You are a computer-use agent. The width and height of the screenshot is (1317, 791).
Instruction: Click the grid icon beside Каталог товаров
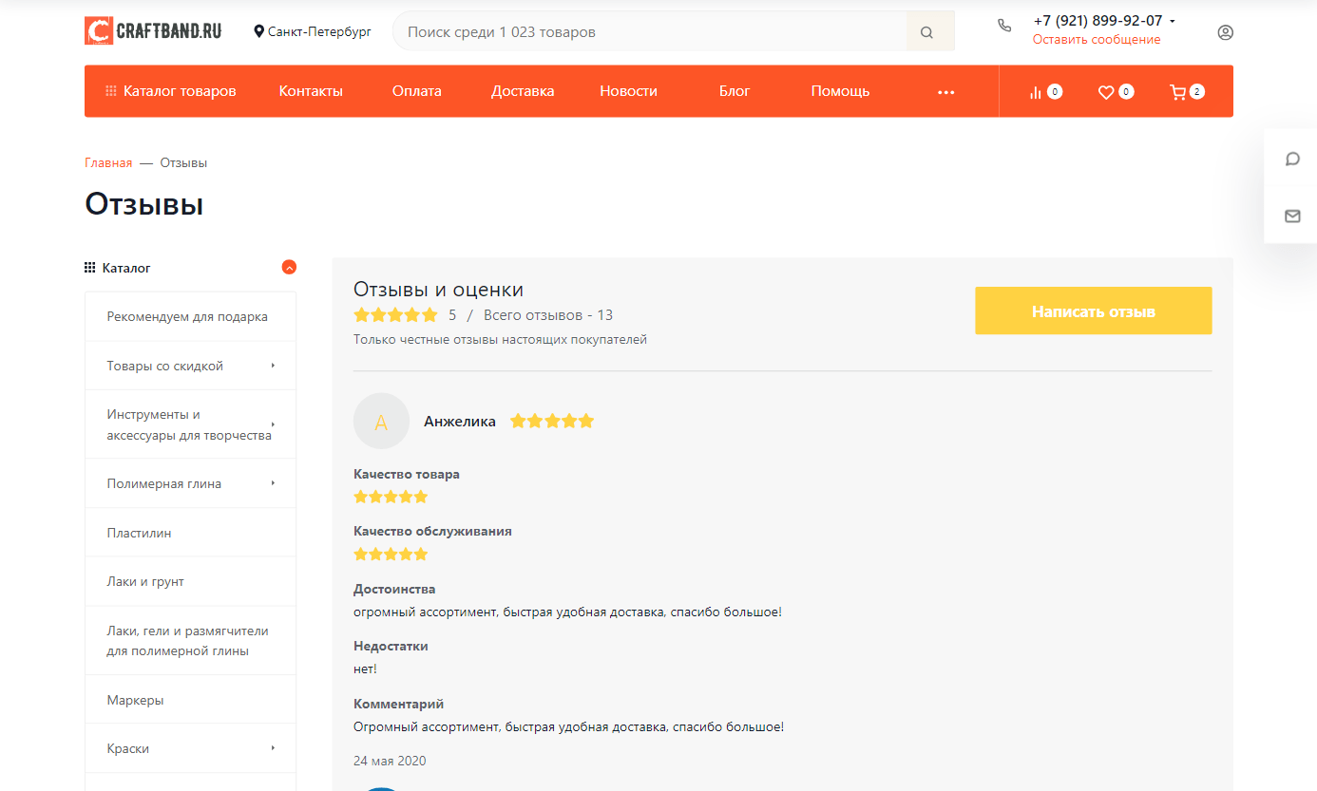pyautogui.click(x=111, y=91)
